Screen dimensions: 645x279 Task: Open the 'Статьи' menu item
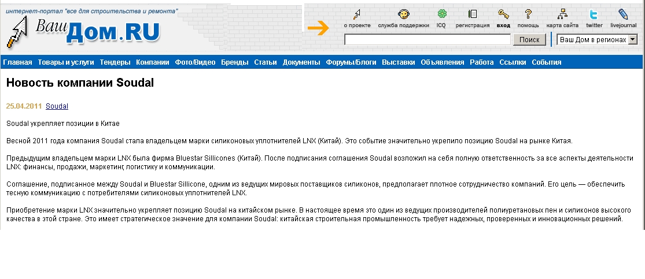pyautogui.click(x=266, y=62)
